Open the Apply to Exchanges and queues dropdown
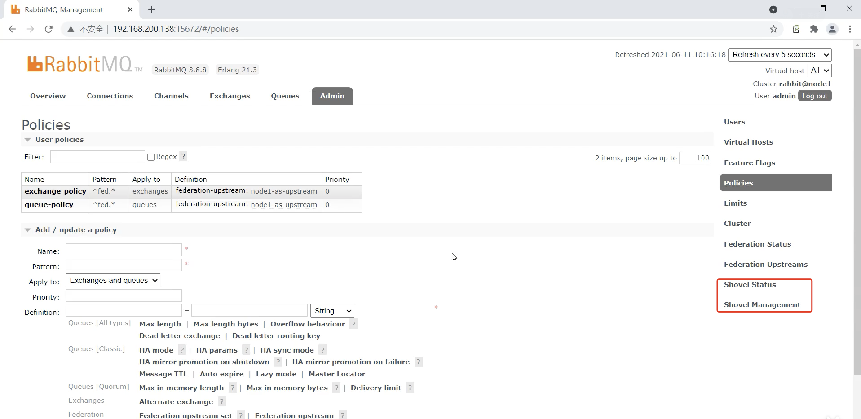Viewport: 861px width, 419px height. click(113, 281)
